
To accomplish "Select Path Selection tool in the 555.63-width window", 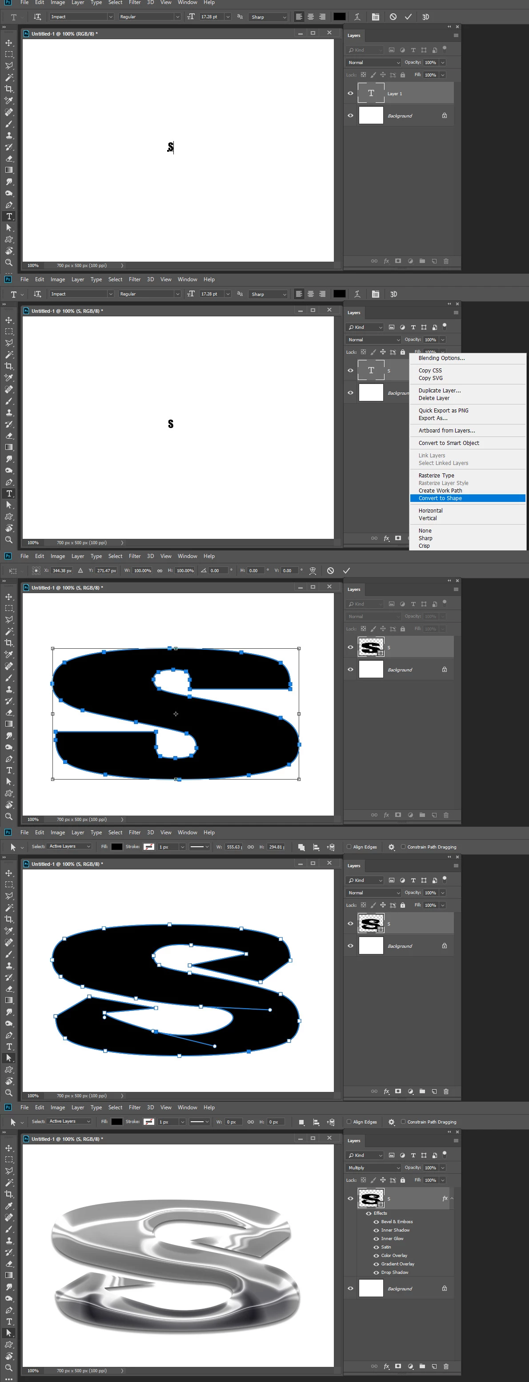I will click(9, 1058).
